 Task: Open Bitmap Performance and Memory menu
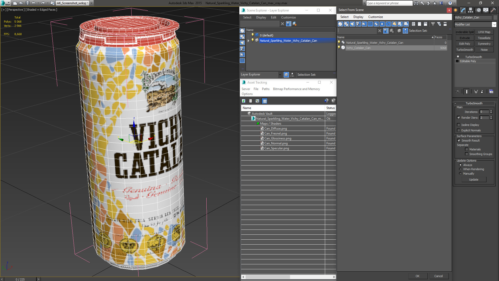[296, 89]
